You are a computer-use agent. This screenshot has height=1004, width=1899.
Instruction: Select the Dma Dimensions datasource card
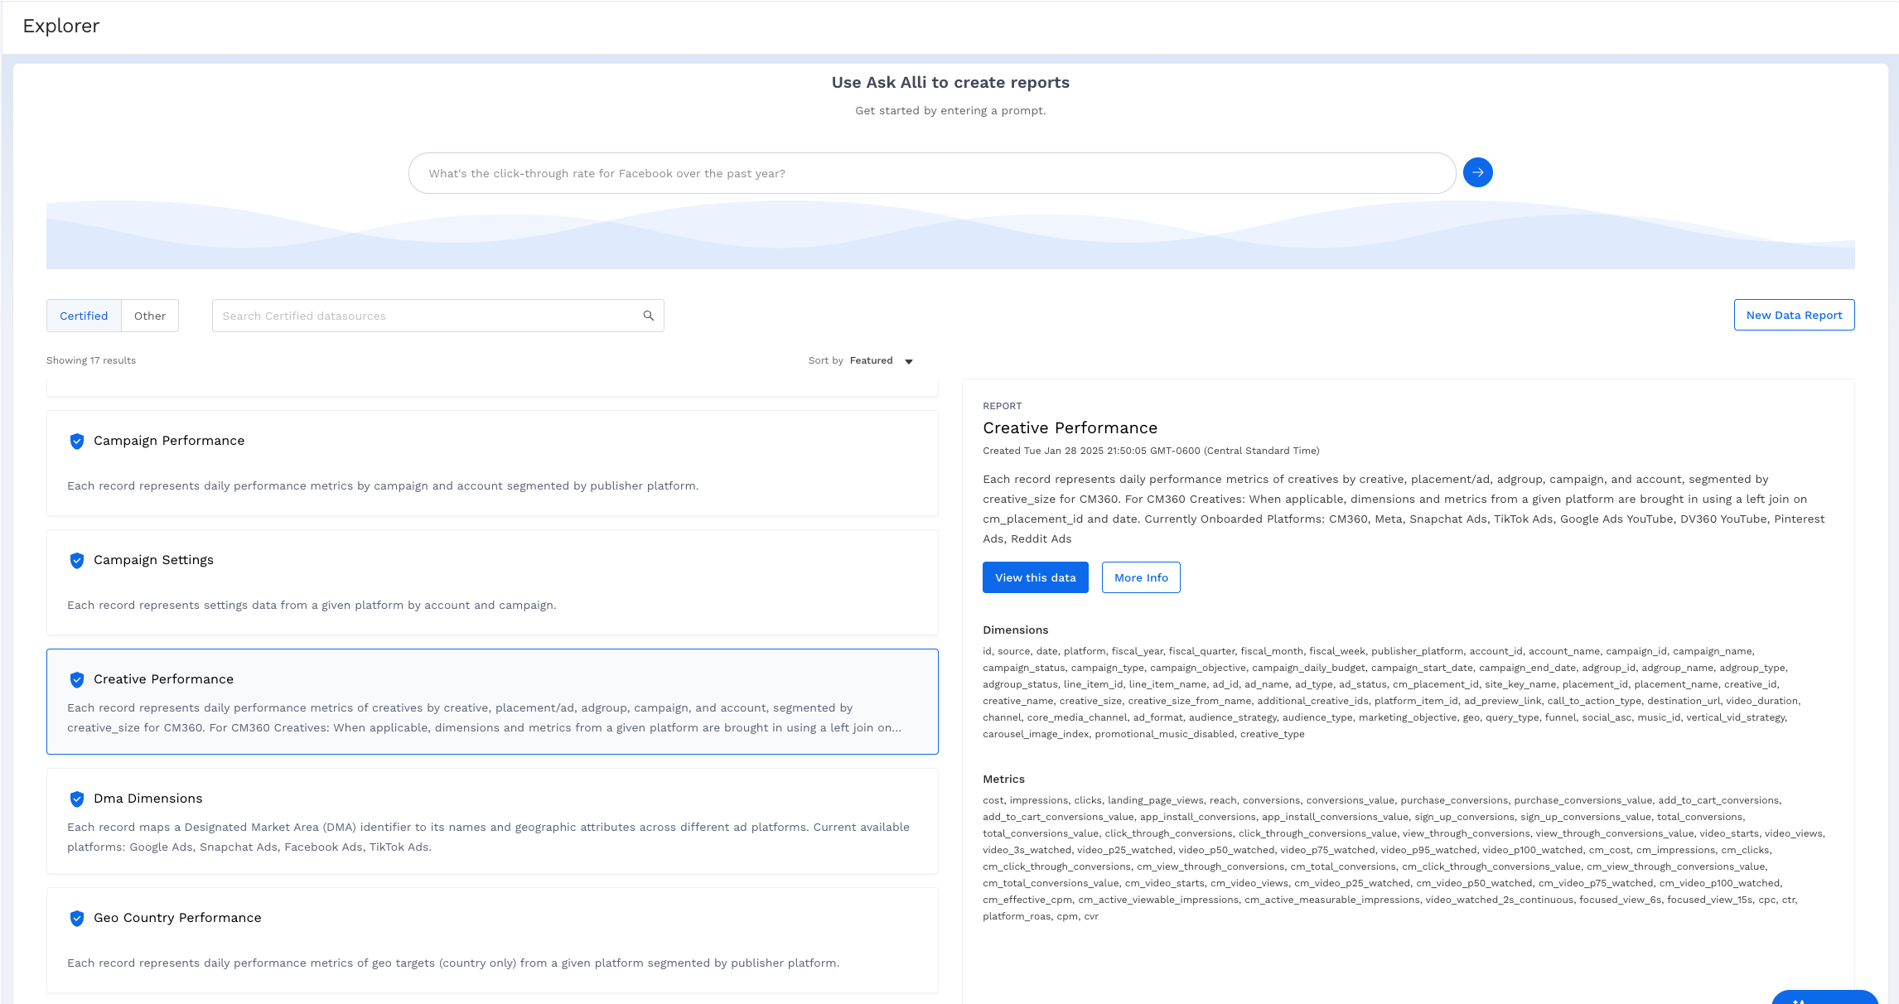pos(492,821)
